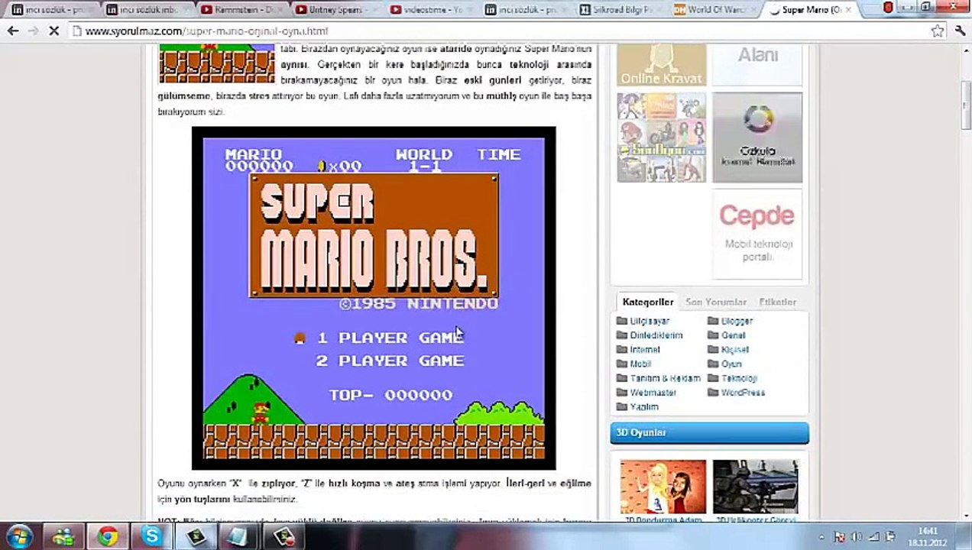972x550 pixels.
Task: Click the folder icon beside Yazılım
Action: [622, 407]
